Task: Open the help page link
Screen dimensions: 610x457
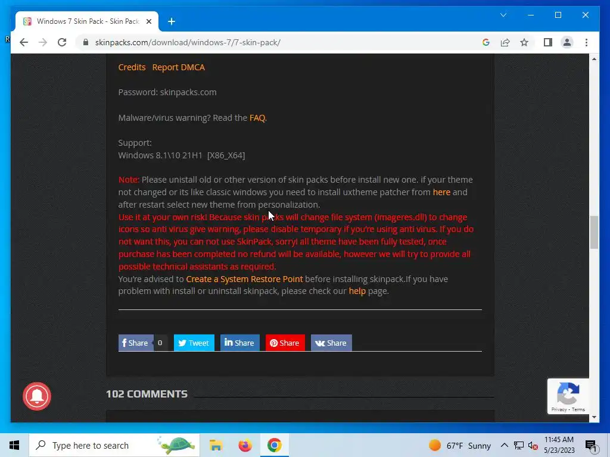Action: point(357,291)
